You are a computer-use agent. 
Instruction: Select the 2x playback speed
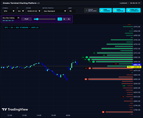(x=64, y=19)
